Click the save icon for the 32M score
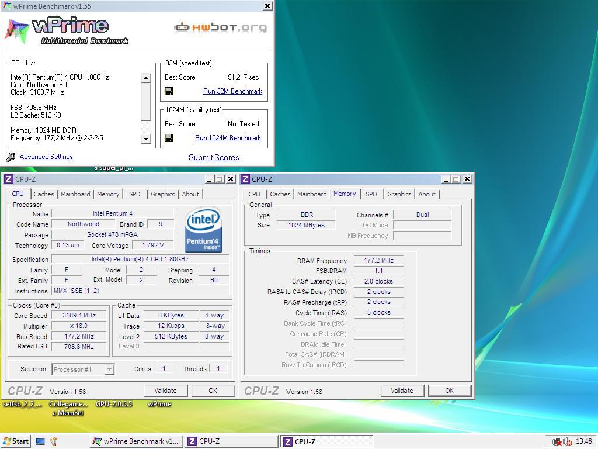The width and height of the screenshot is (598, 449). click(x=169, y=91)
